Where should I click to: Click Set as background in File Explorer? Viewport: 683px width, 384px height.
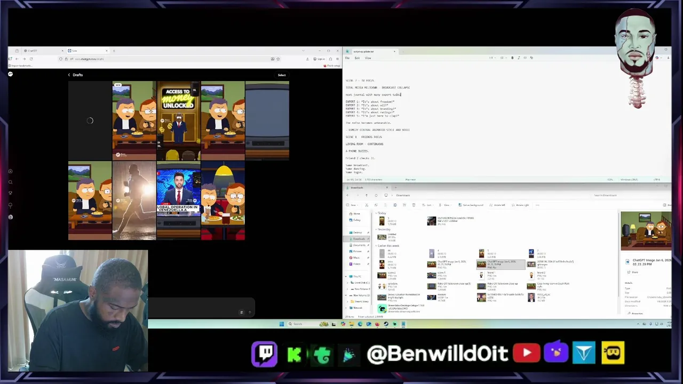tap(471, 205)
